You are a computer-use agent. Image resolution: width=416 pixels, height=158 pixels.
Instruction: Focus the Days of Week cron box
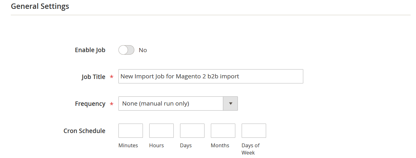pos(254,131)
